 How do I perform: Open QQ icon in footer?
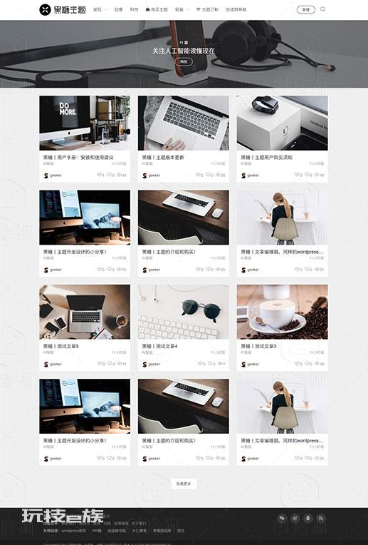coord(308,518)
